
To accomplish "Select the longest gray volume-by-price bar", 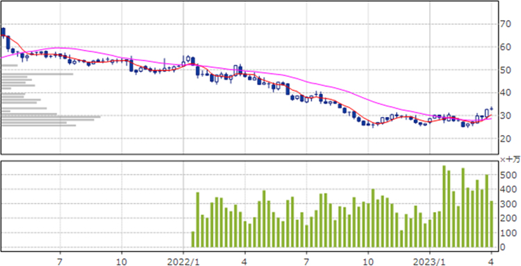I will pos(51,116).
